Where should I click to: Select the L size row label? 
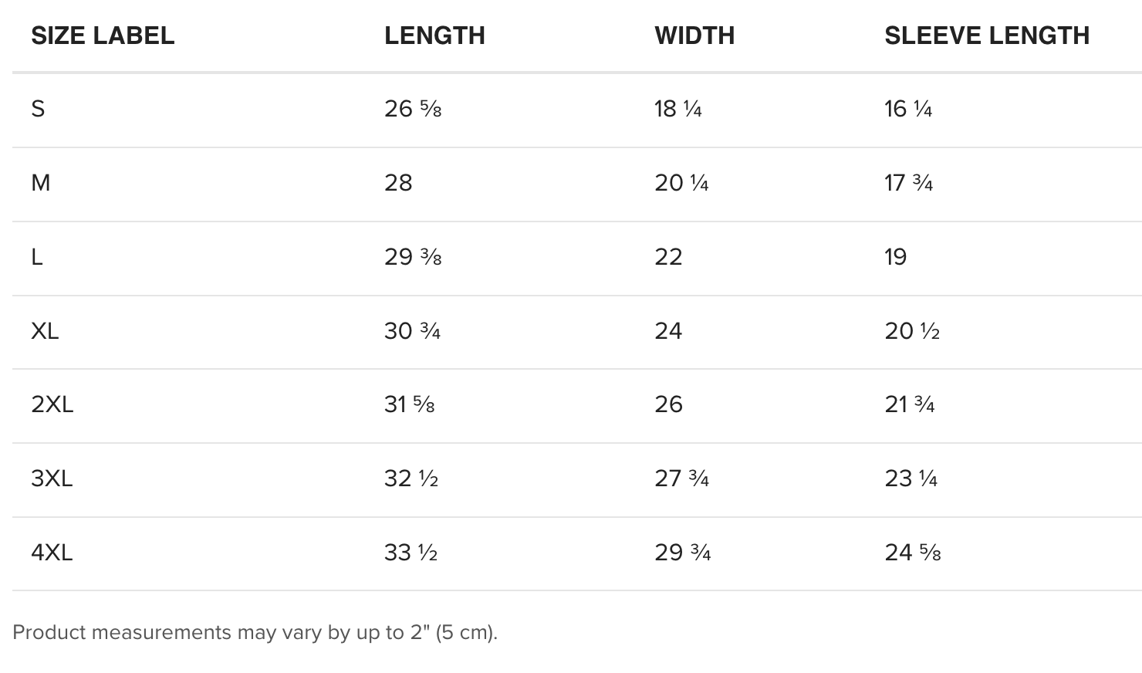click(x=36, y=257)
